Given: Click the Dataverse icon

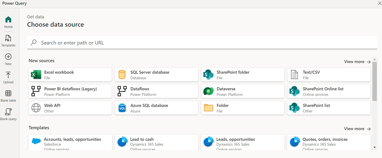Looking at the screenshot, I should [x=208, y=91].
